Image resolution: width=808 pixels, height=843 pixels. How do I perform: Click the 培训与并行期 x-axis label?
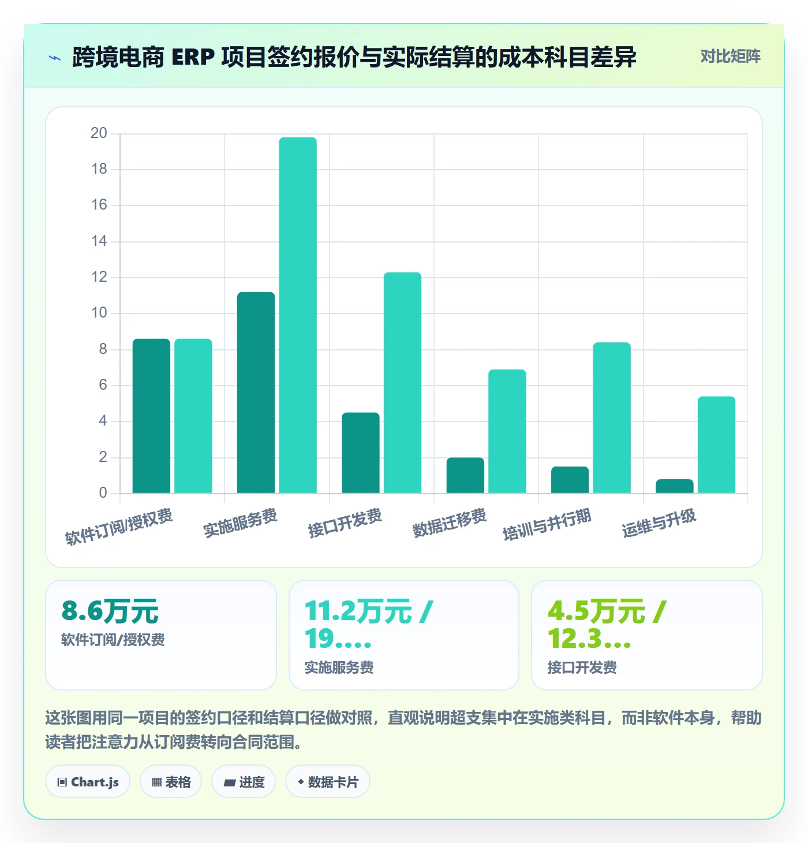tap(547, 524)
